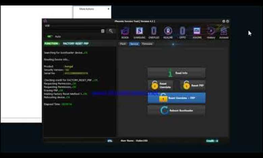The width and height of the screenshot is (263, 158).
Task: Click the 'Searching for bootloader device' log line
Action: tap(66, 53)
